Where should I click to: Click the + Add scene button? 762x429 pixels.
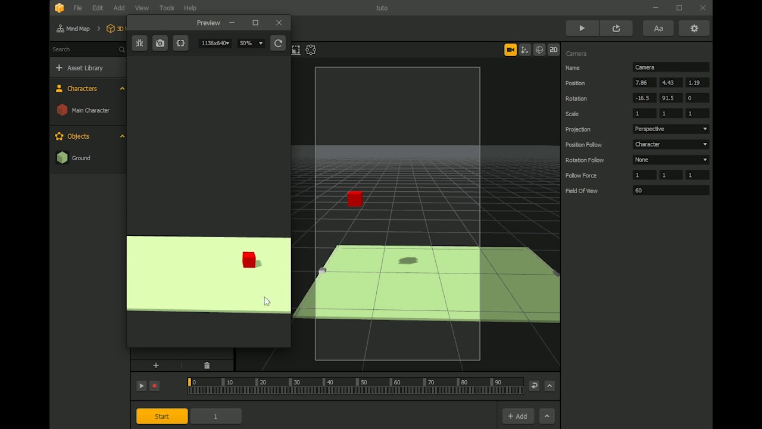(518, 416)
